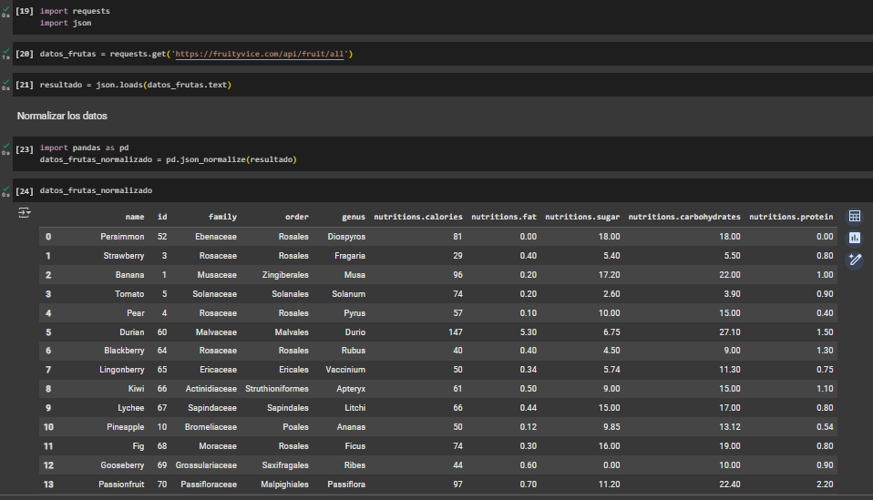This screenshot has width=873, height=500.
Task: Select the 'Strawberry' name cell
Action: [124, 256]
